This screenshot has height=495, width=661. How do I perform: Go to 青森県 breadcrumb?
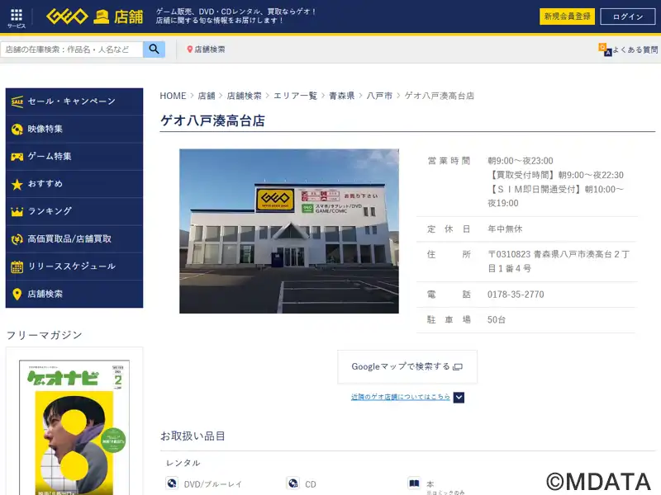342,96
